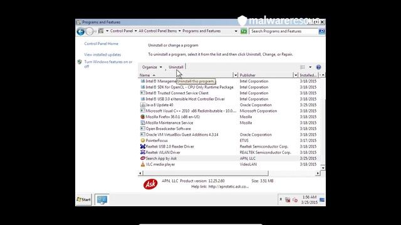
Task: Select Mozilla Firefox 36.0.1 (x86 en-US)
Action: pos(173,117)
